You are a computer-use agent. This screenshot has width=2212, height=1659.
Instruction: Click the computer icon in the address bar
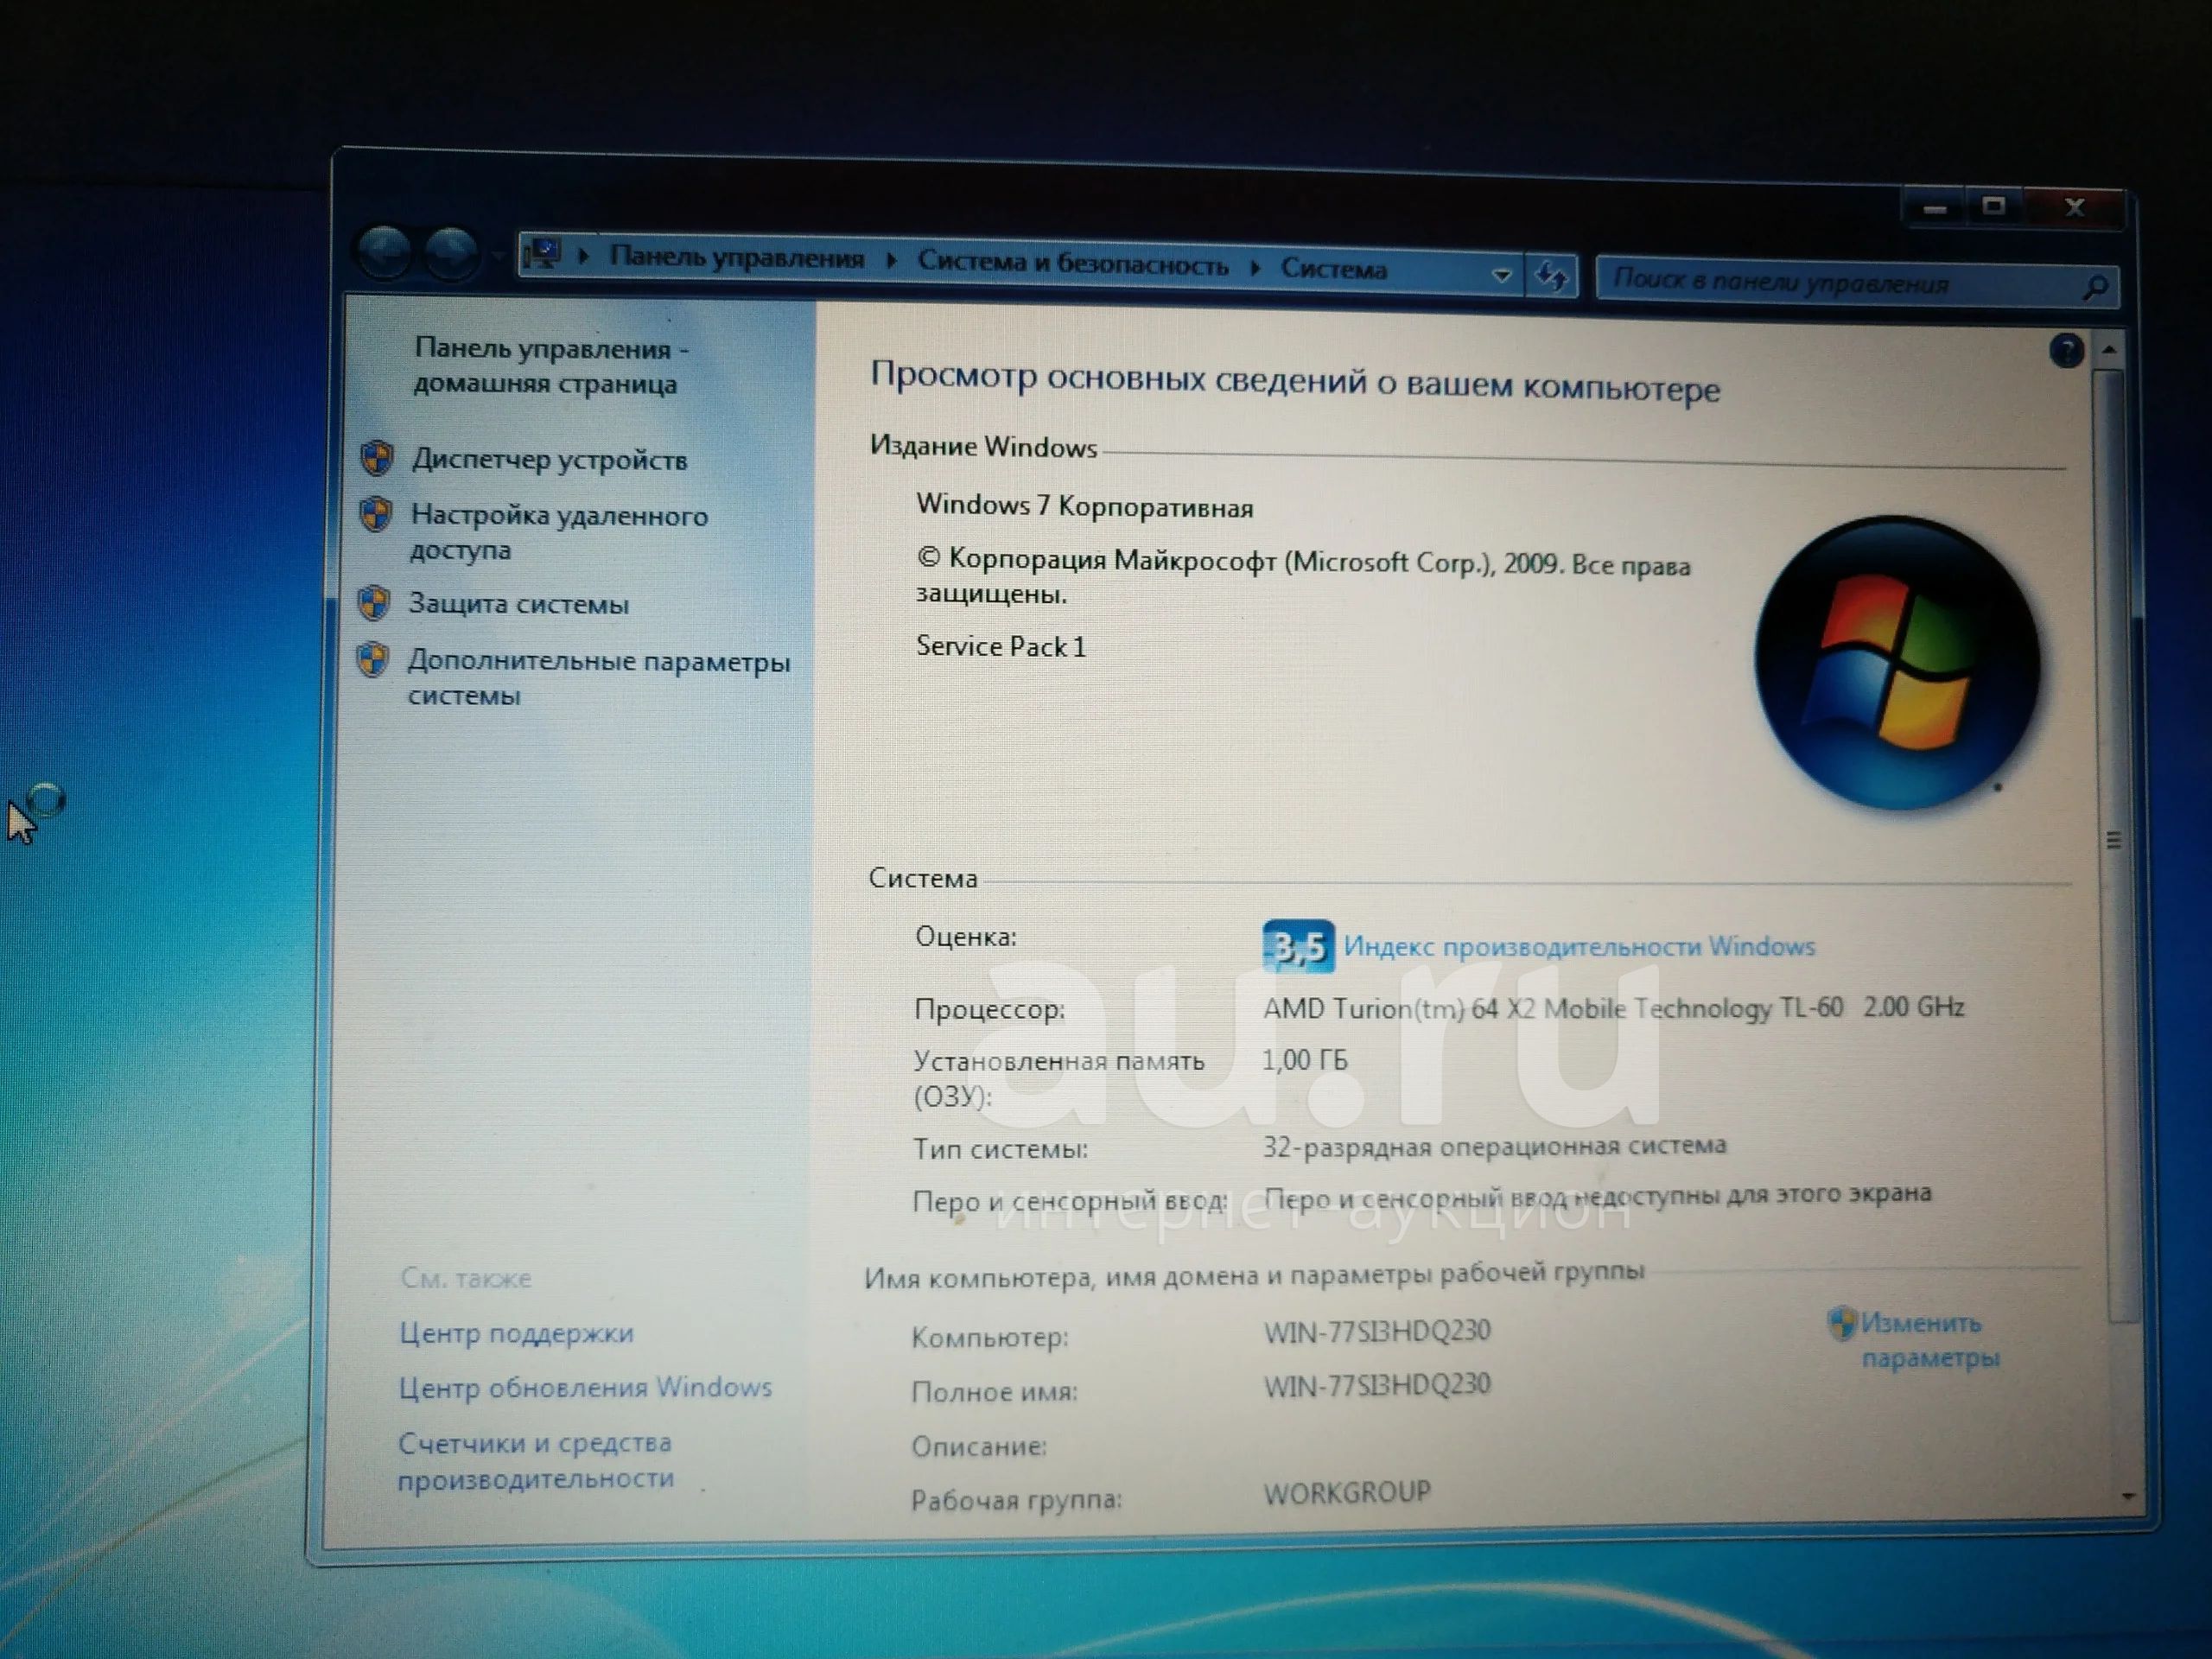[544, 254]
